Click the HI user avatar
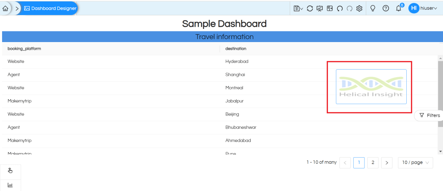The height and width of the screenshot is (191, 443). 414,8
